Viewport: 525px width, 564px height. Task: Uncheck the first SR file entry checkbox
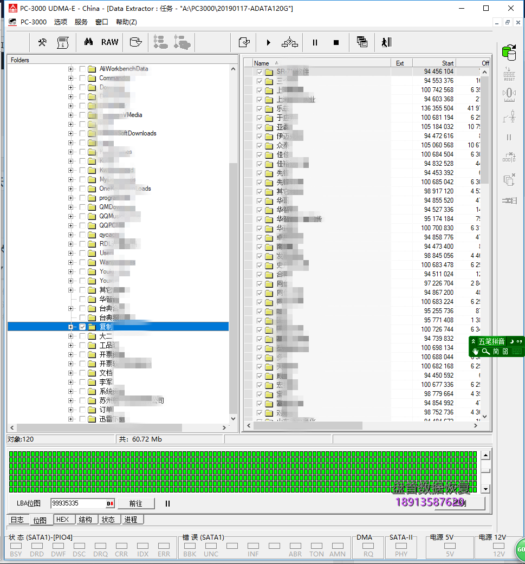(x=259, y=71)
